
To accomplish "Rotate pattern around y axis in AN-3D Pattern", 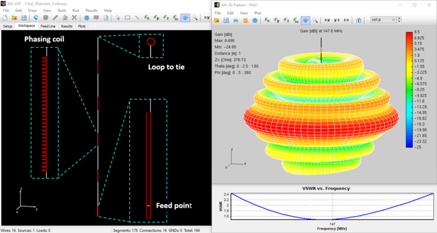I will pos(277,20).
